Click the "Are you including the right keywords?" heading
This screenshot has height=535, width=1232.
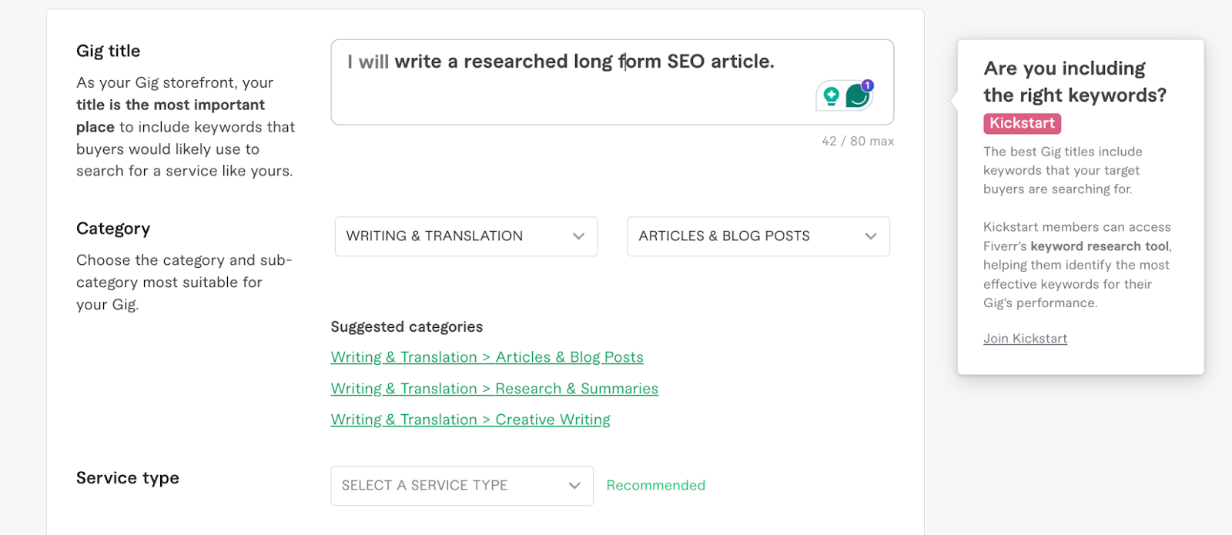(1072, 81)
